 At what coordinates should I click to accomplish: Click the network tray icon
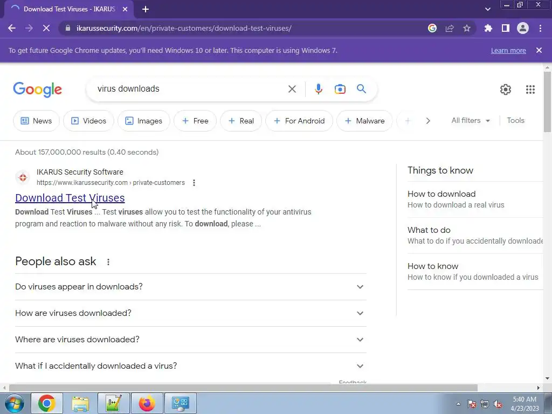click(x=485, y=404)
